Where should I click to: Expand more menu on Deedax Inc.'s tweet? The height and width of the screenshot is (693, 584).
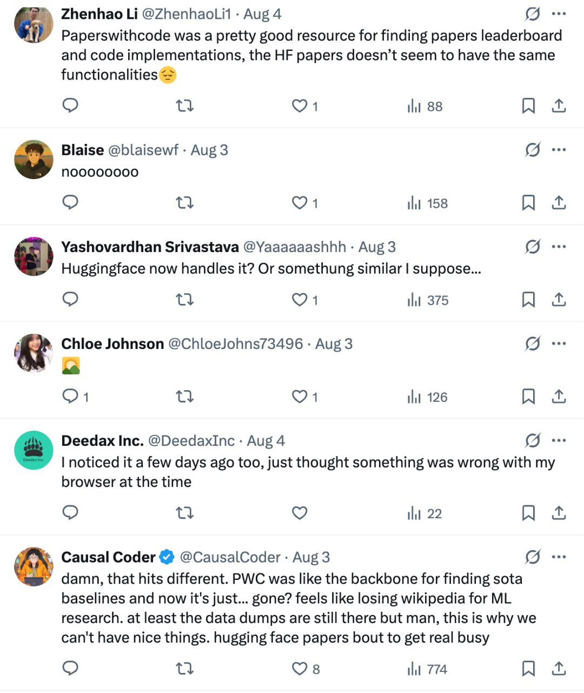click(x=559, y=440)
